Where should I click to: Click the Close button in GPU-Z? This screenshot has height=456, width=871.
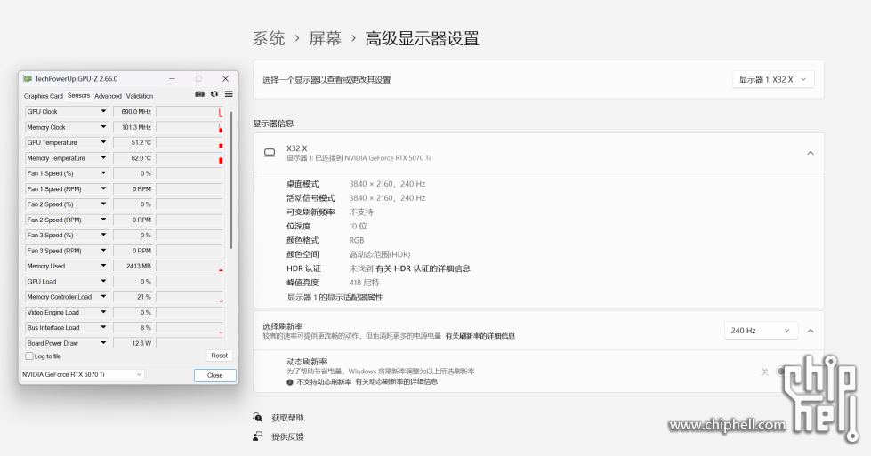coord(215,376)
